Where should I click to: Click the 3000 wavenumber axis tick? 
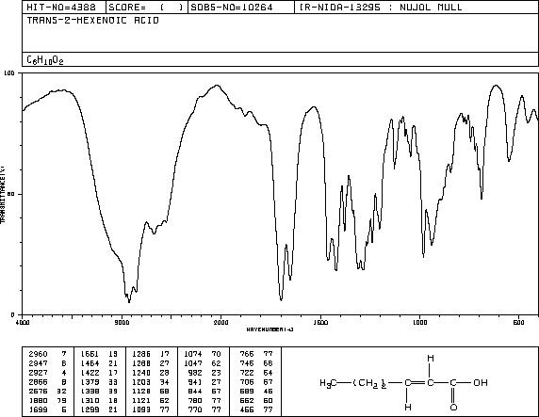(122, 322)
